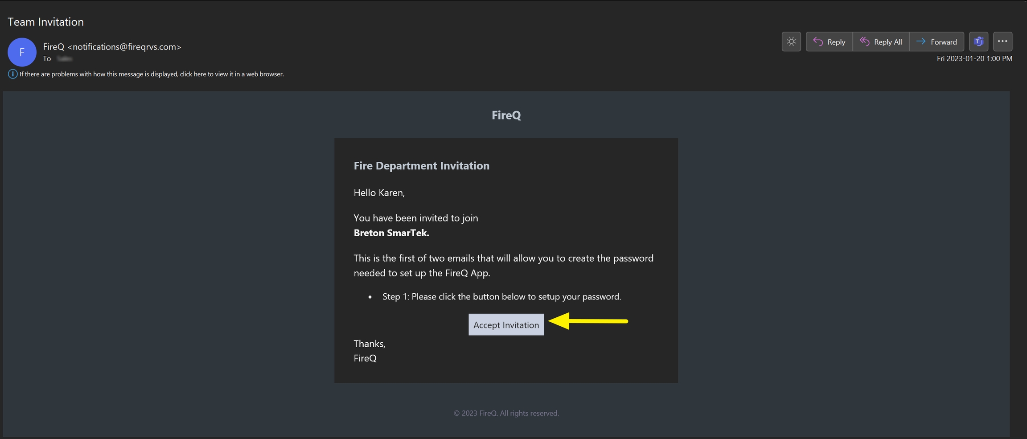Forward this Team Invitation email
The height and width of the screenshot is (439, 1027).
[x=937, y=41]
